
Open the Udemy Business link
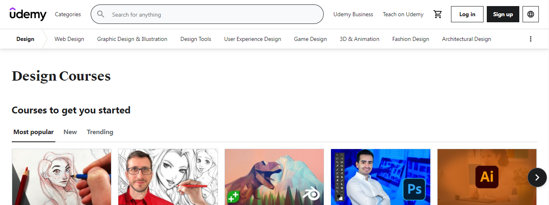[x=353, y=14]
